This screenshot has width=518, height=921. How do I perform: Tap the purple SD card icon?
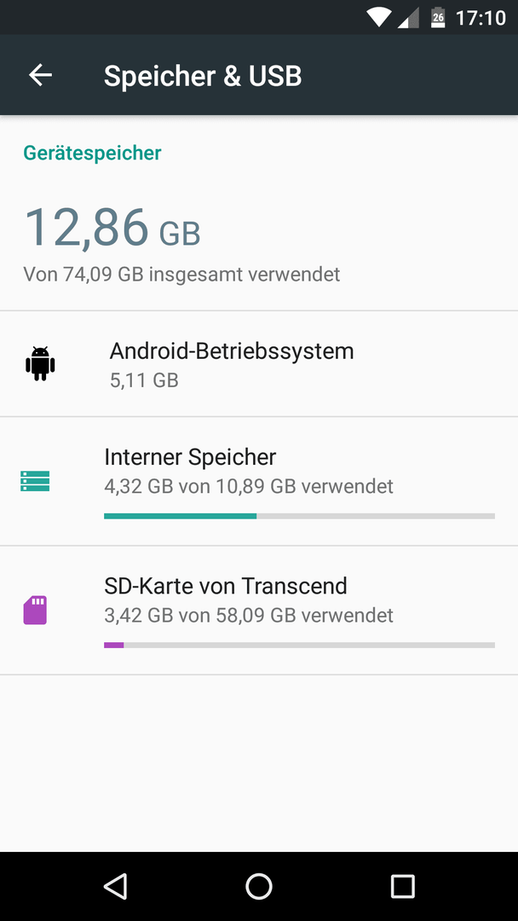point(35,610)
